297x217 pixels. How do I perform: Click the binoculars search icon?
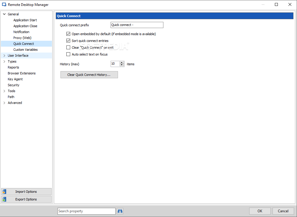coord(120,211)
